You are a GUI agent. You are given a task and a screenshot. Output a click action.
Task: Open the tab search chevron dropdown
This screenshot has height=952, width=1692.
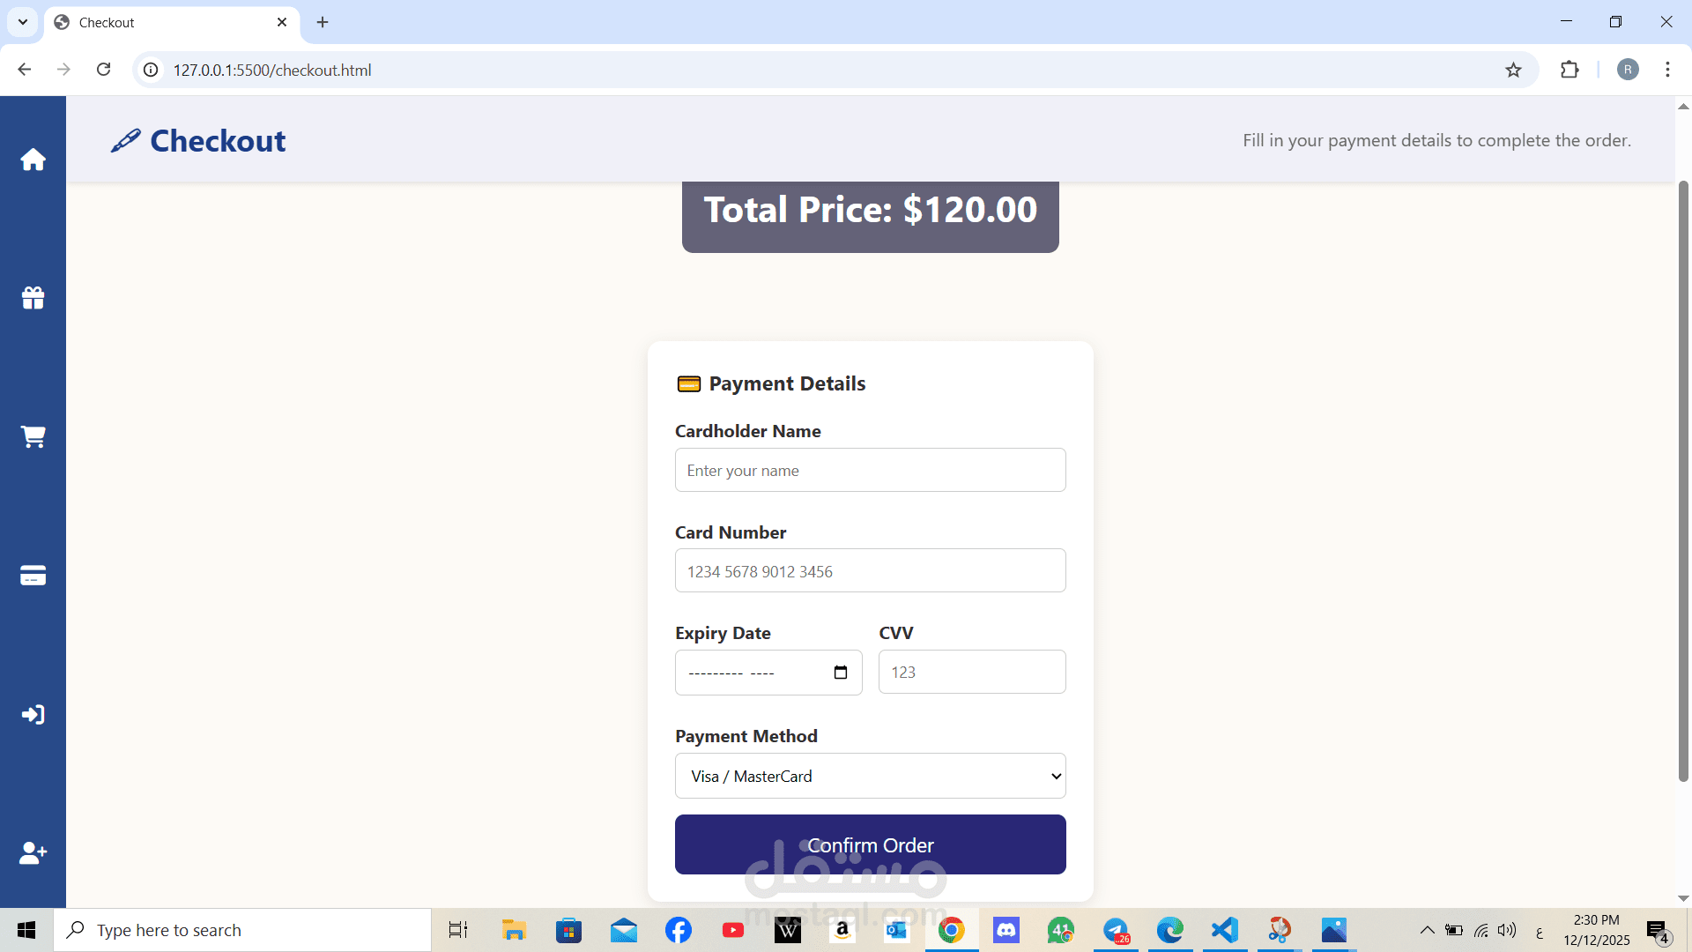[x=23, y=22]
